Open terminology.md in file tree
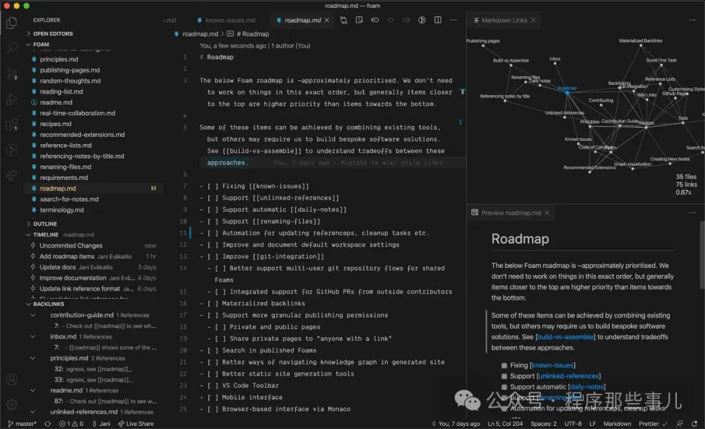The height and width of the screenshot is (429, 705). point(61,210)
